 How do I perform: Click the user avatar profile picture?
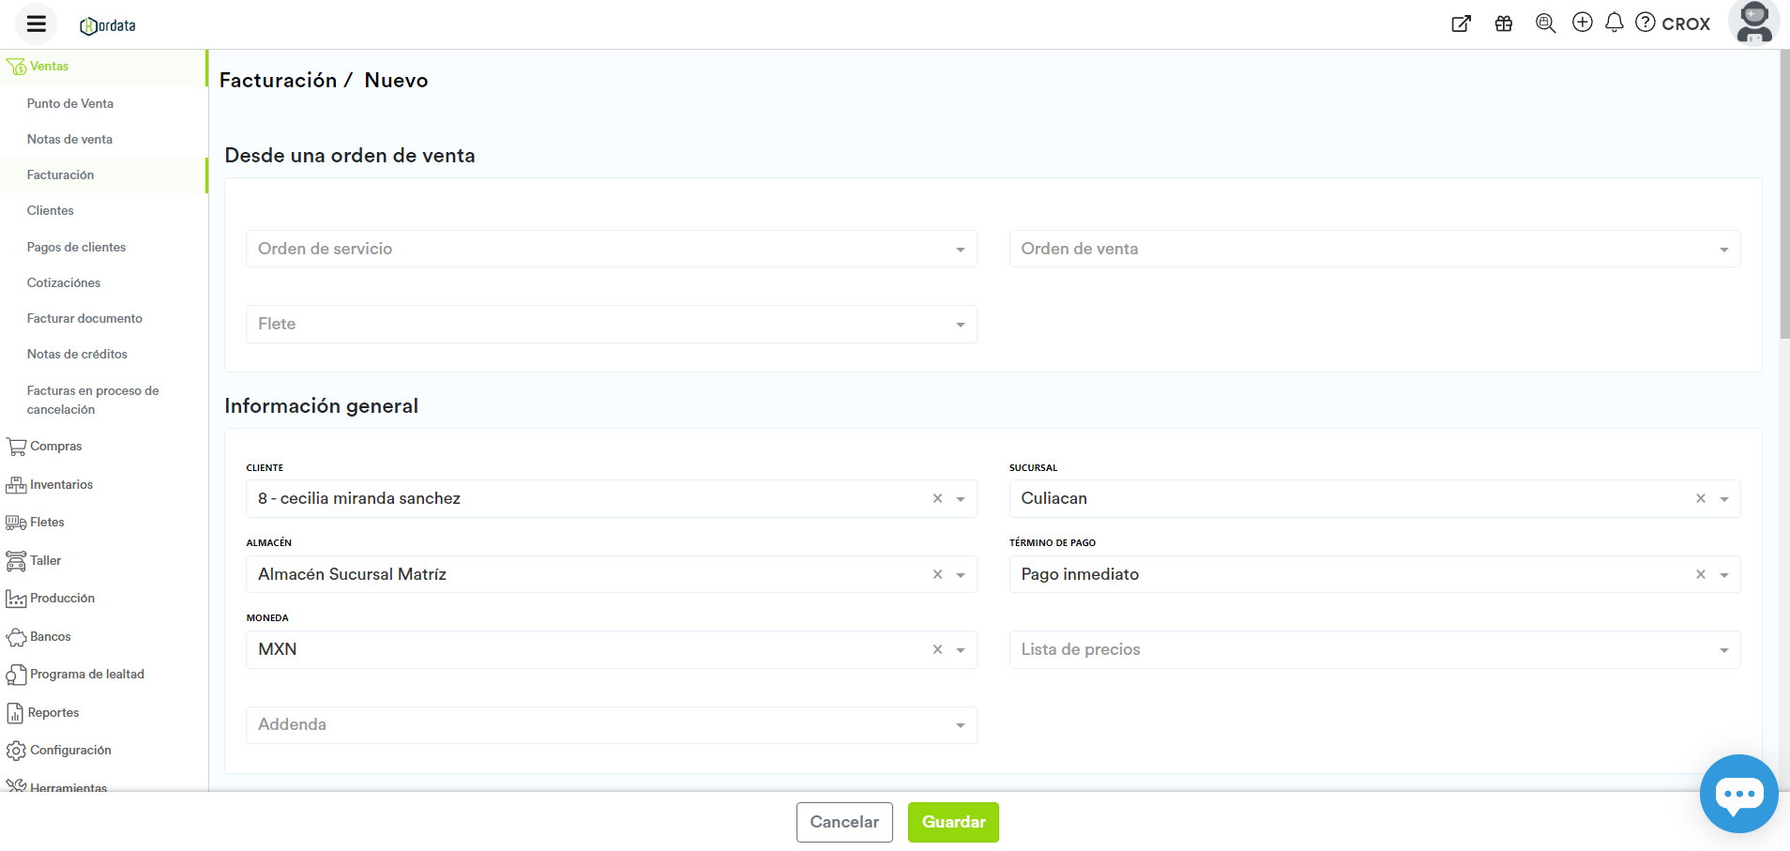tap(1753, 23)
